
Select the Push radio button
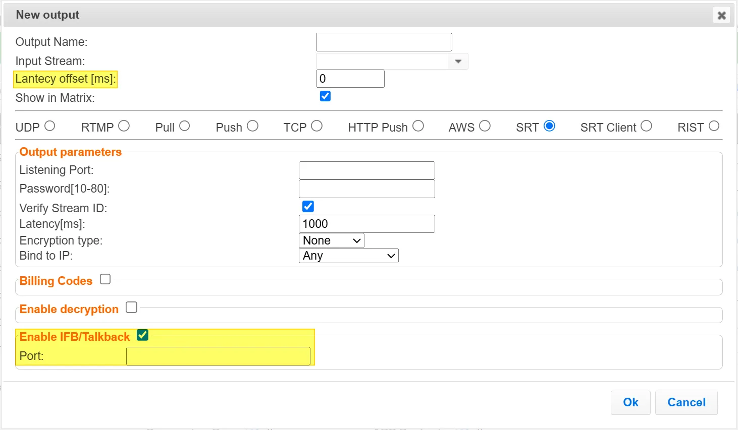tap(252, 126)
